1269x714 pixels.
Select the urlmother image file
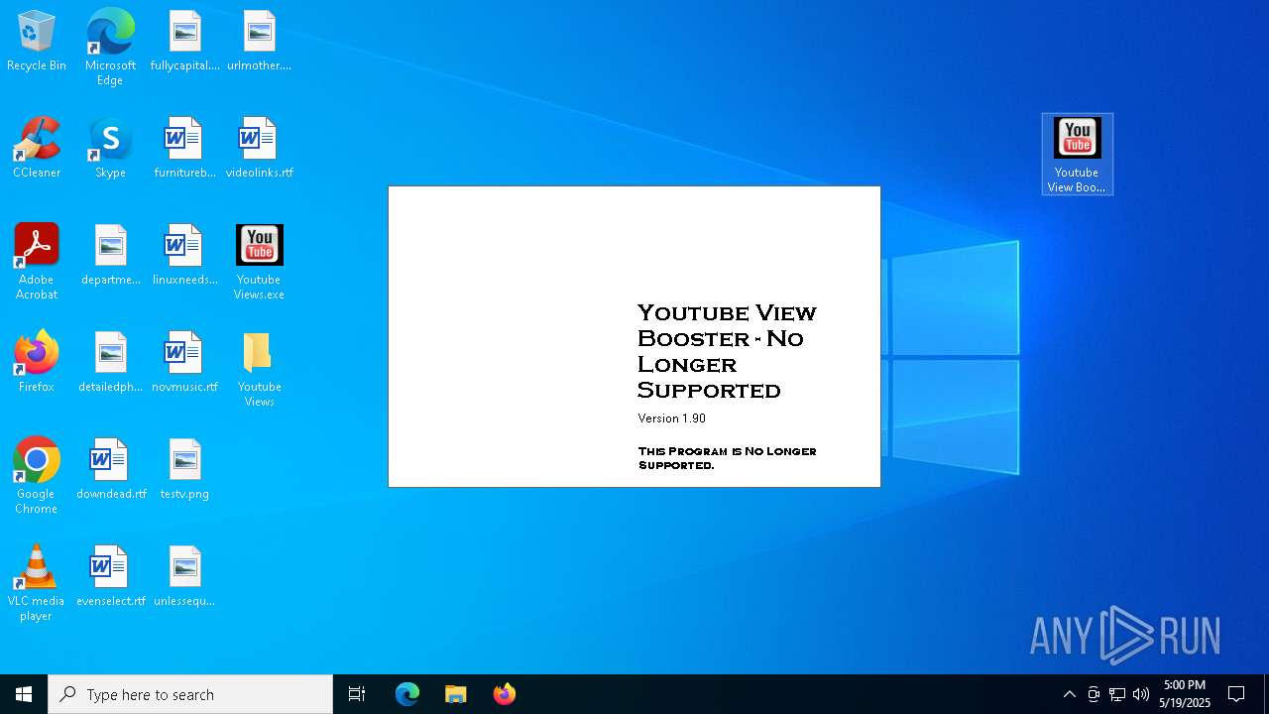(259, 42)
